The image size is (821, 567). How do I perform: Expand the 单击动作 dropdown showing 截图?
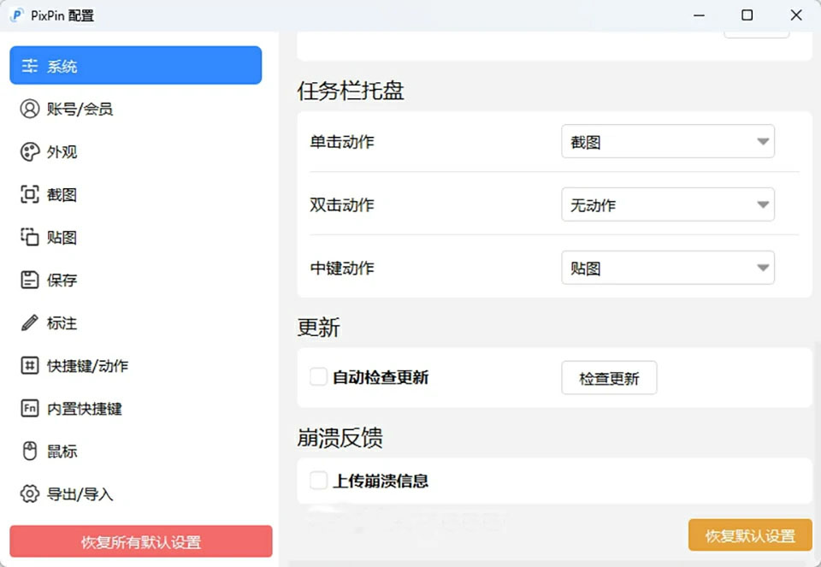667,142
